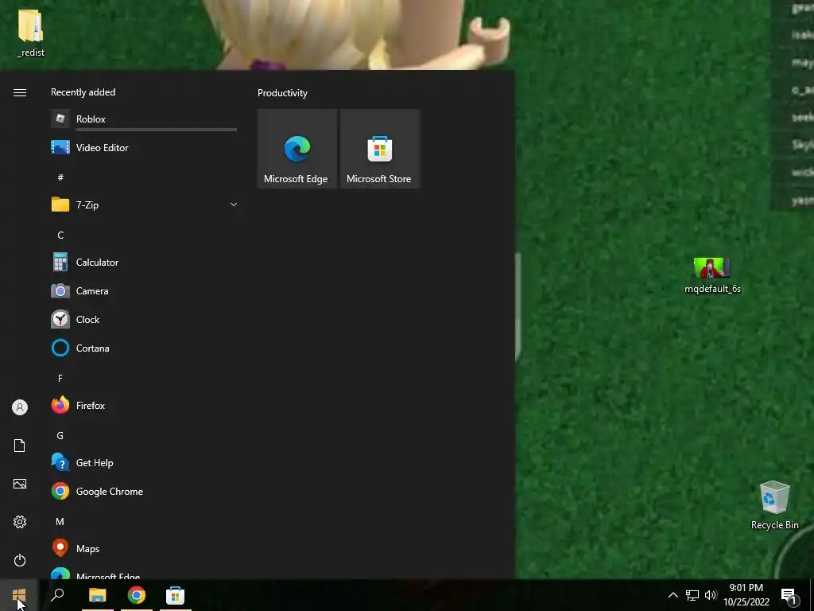Show hidden system tray icons
The image size is (814, 611).
tap(673, 595)
